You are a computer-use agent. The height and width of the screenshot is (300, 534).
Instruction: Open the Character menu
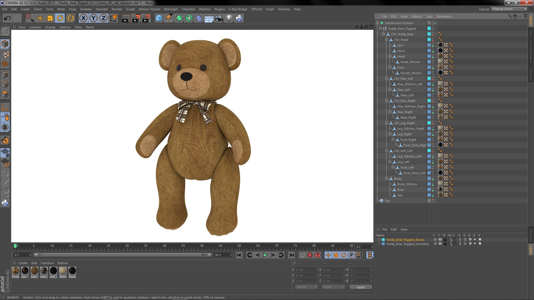pos(188,9)
